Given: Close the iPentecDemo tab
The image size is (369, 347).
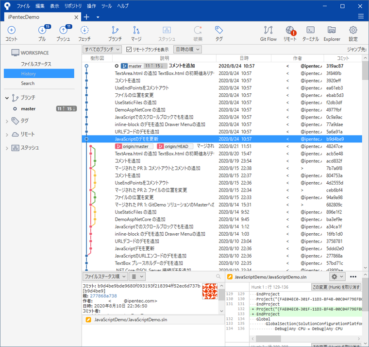Looking at the screenshot, I should click(x=76, y=17).
